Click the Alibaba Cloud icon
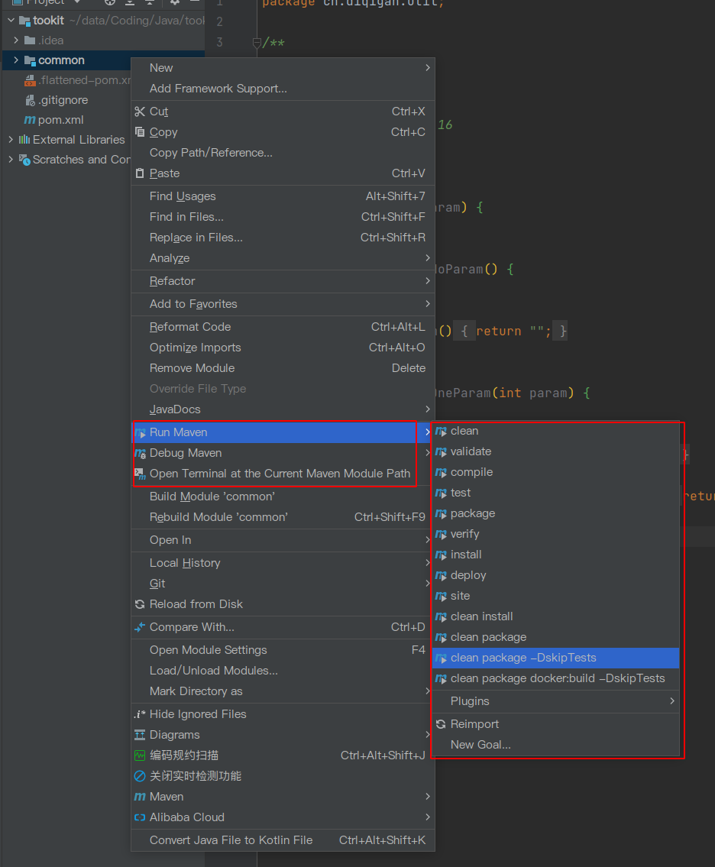The width and height of the screenshot is (715, 867). [x=140, y=817]
